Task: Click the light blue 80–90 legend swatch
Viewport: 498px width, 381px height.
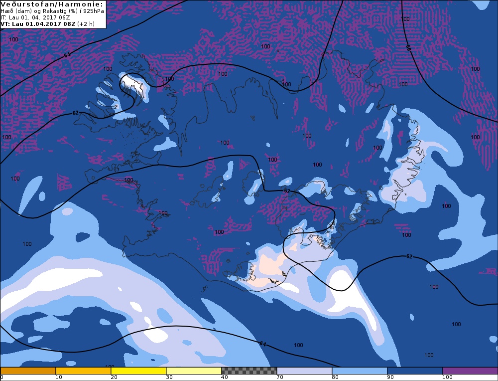Action: 360,371
